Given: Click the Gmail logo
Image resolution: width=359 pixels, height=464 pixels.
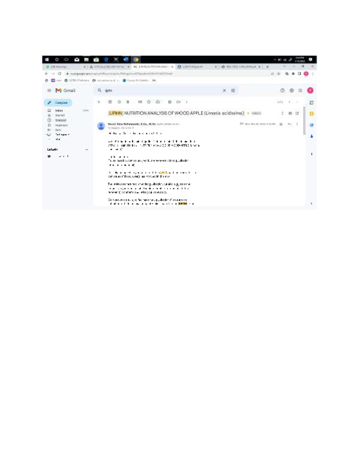Looking at the screenshot, I should pyautogui.click(x=66, y=90).
